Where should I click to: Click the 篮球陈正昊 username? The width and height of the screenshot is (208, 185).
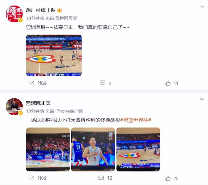38,103
